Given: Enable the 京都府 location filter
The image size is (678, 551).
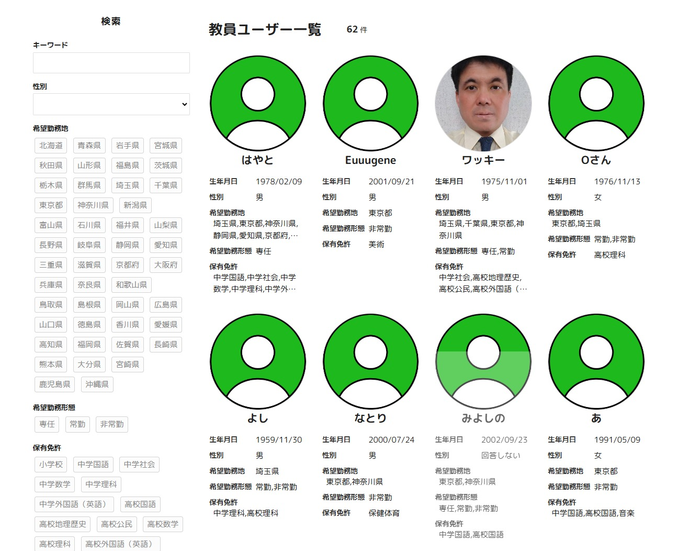Looking at the screenshot, I should tap(128, 265).
